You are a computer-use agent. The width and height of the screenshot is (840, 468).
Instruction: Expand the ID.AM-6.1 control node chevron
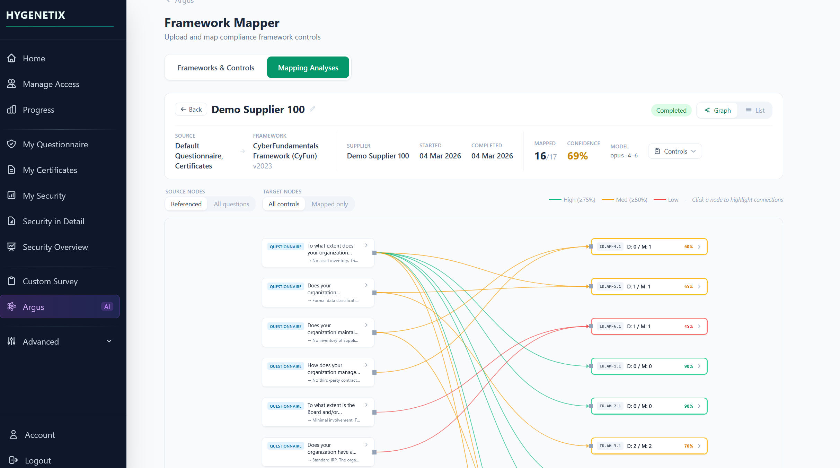[699, 327]
